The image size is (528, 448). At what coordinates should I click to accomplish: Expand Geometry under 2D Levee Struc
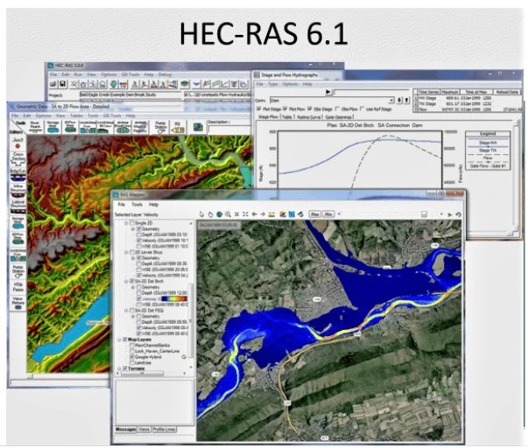point(133,258)
